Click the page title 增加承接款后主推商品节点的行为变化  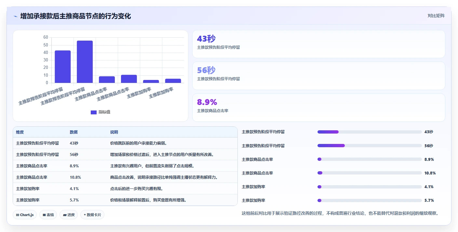point(75,16)
